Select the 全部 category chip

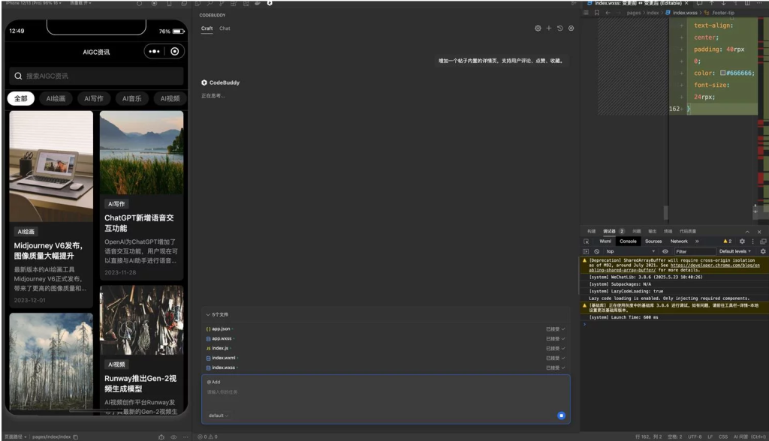point(20,98)
